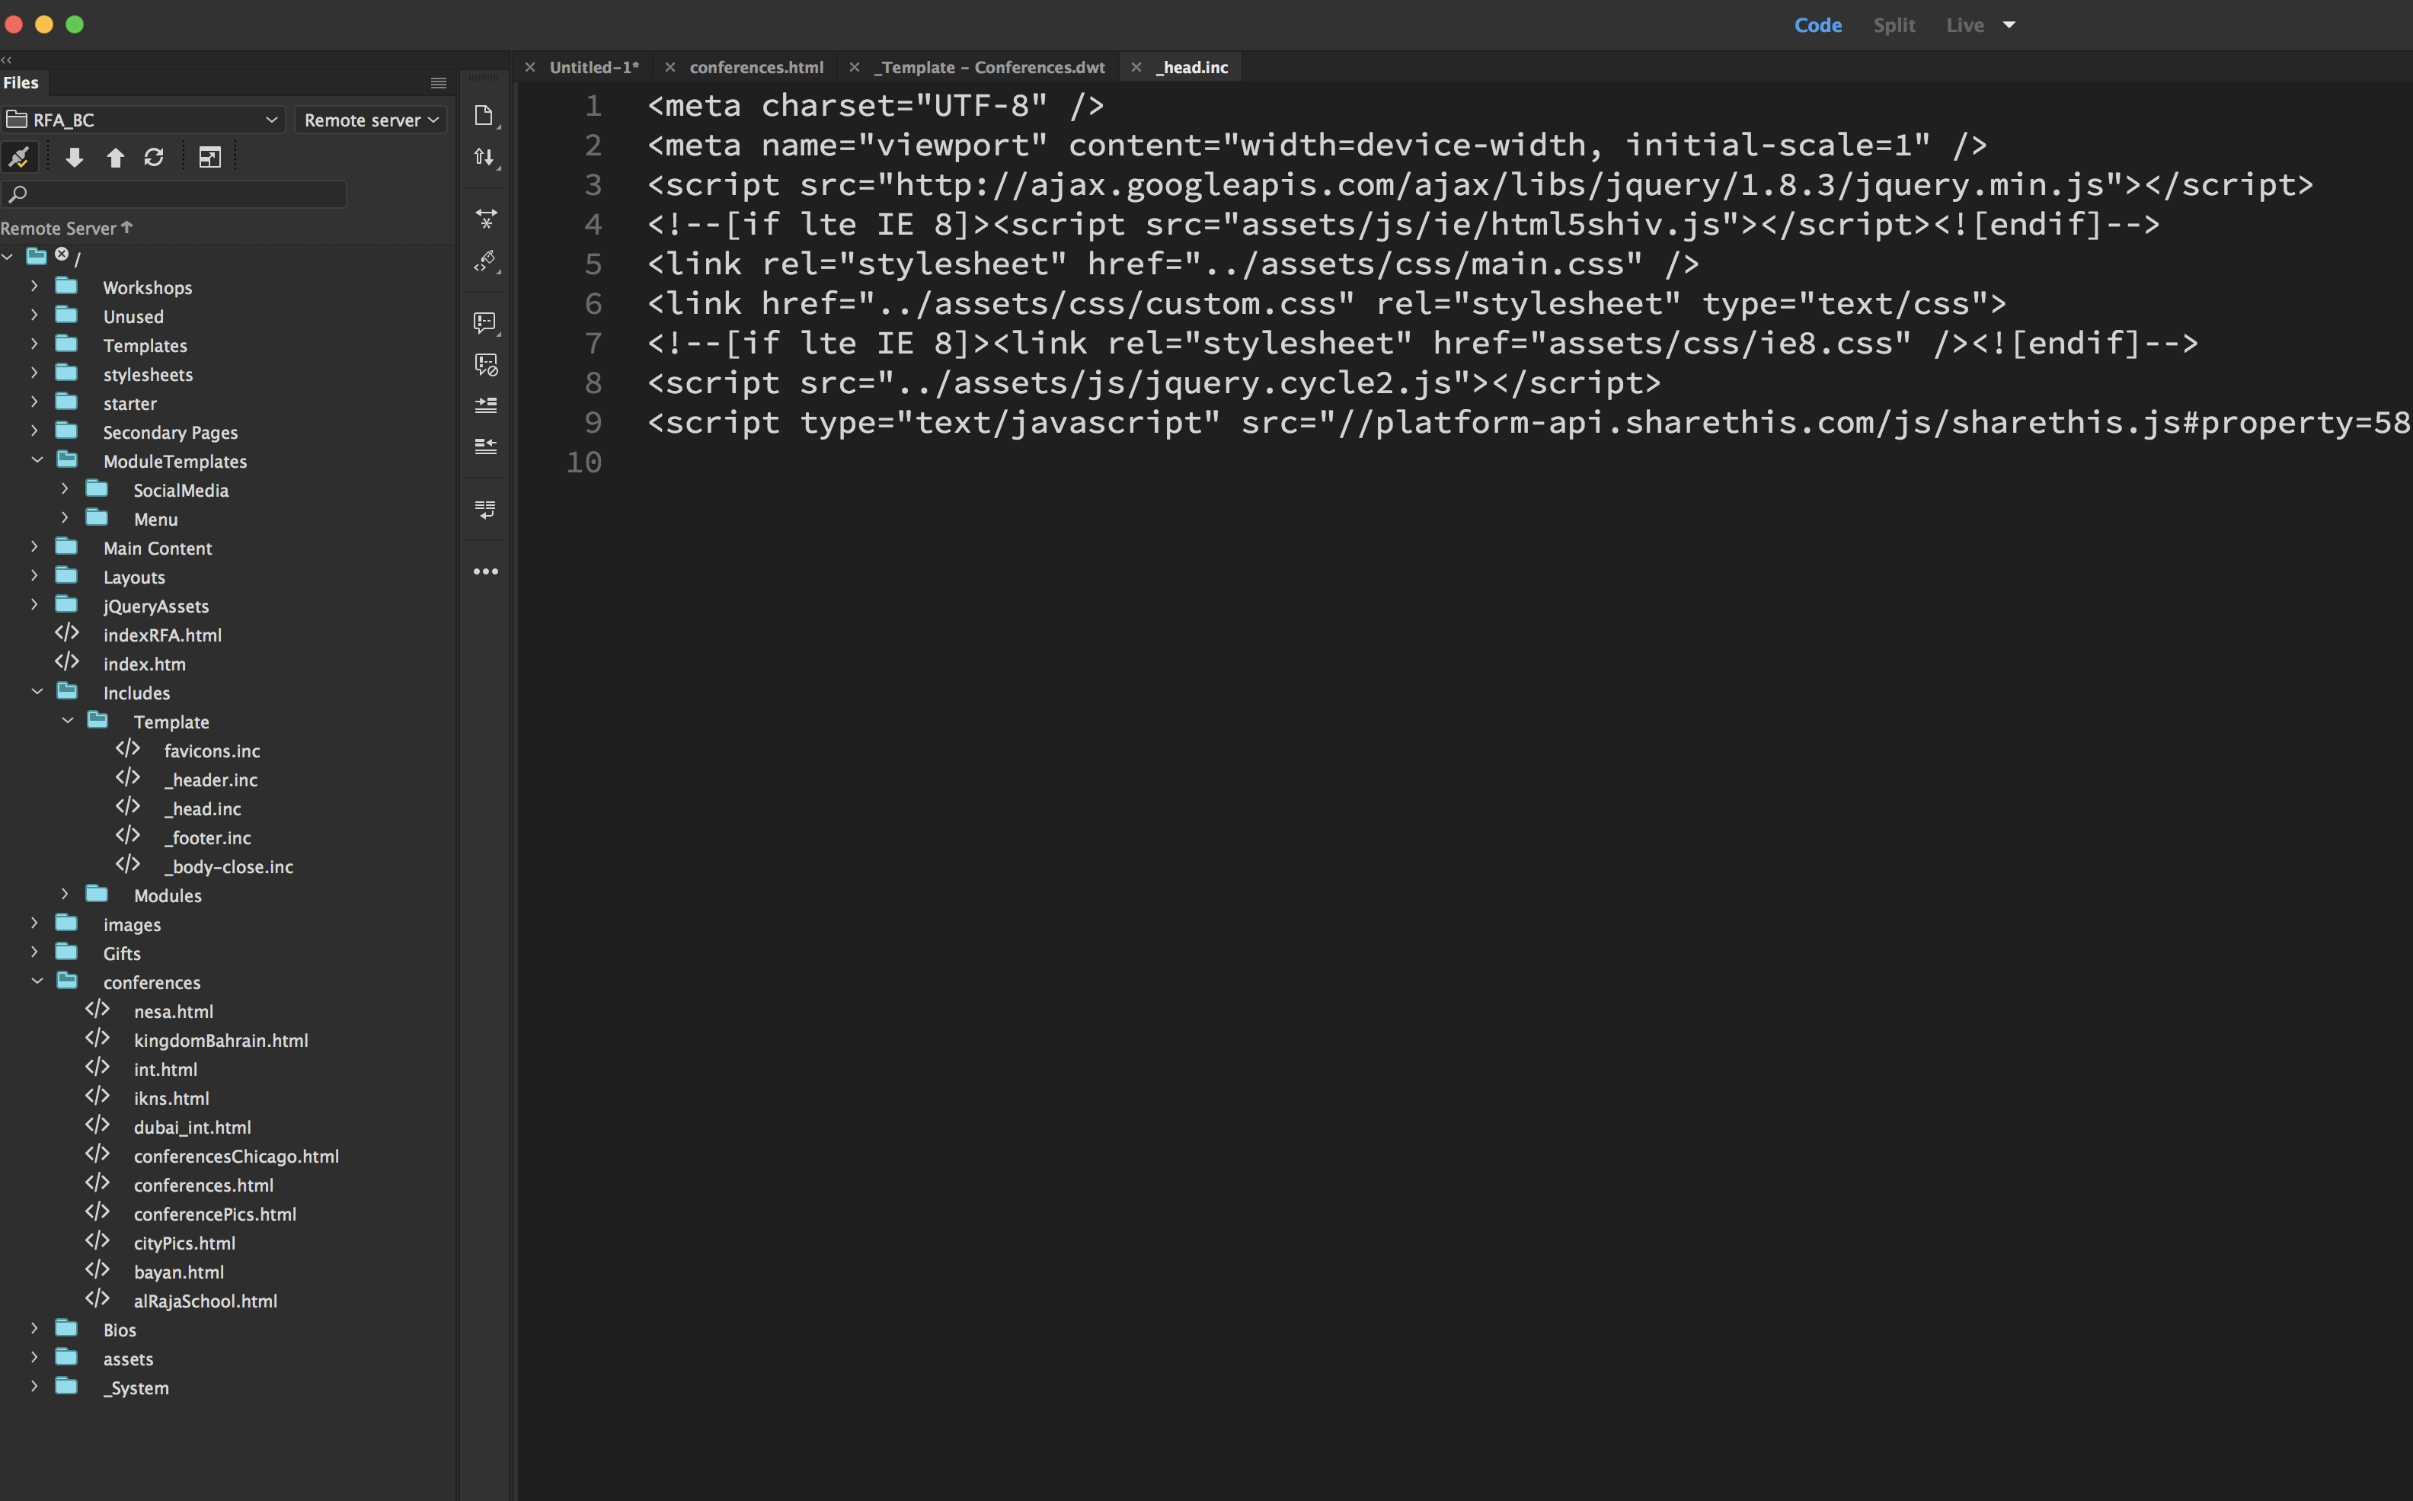Screen dimensions: 2413x1501
Task: Click the Get files down arrow icon
Action: [75, 157]
